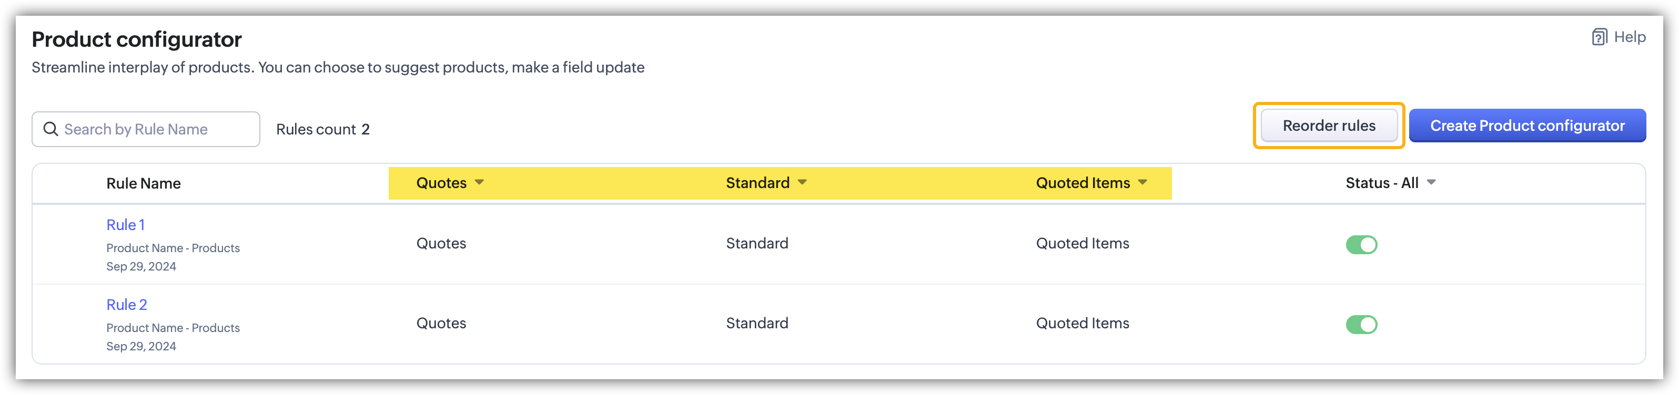Click the Quoted Items header label
This screenshot has width=1679, height=395.
1083,183
